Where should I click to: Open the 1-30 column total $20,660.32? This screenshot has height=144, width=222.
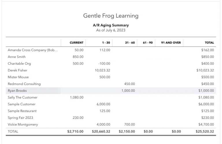(x=101, y=132)
